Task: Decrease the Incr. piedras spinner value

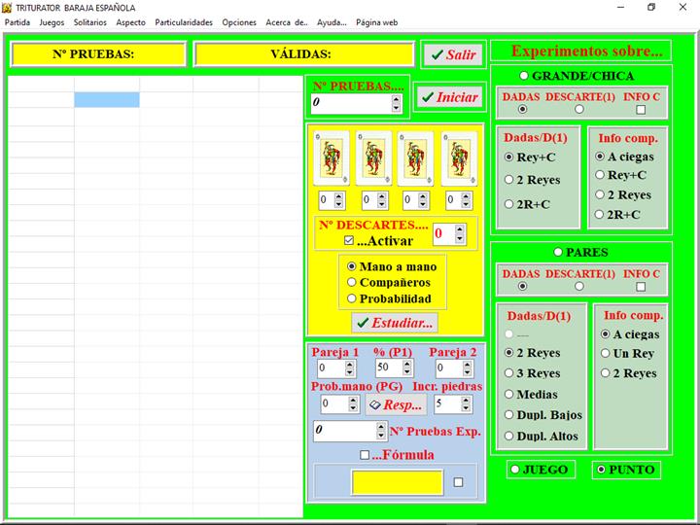Action: pyautogui.click(x=467, y=408)
